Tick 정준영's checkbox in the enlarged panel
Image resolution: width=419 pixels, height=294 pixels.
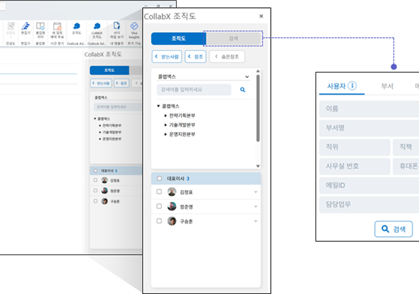[x=159, y=206]
